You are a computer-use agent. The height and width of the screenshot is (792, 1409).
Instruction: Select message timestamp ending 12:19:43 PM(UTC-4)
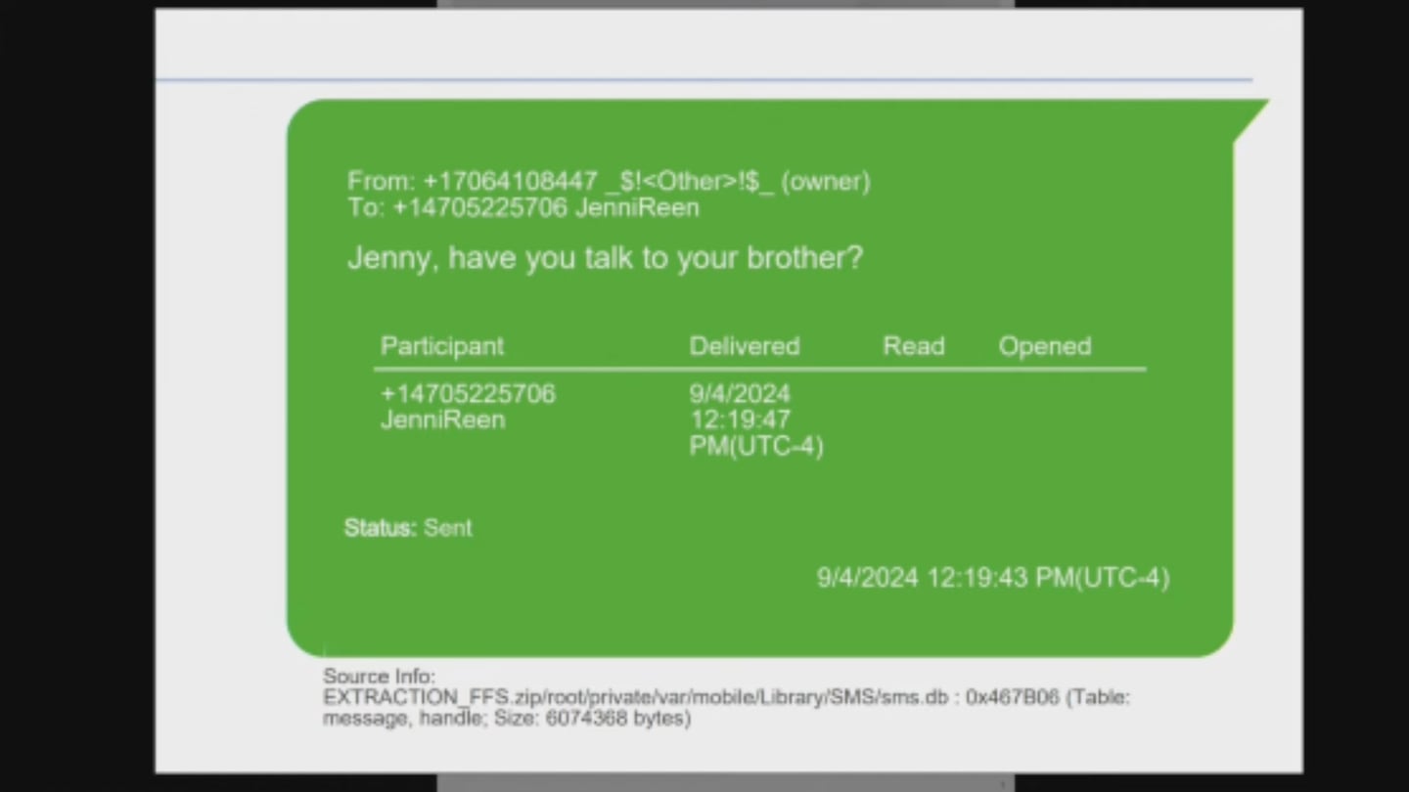click(x=992, y=578)
